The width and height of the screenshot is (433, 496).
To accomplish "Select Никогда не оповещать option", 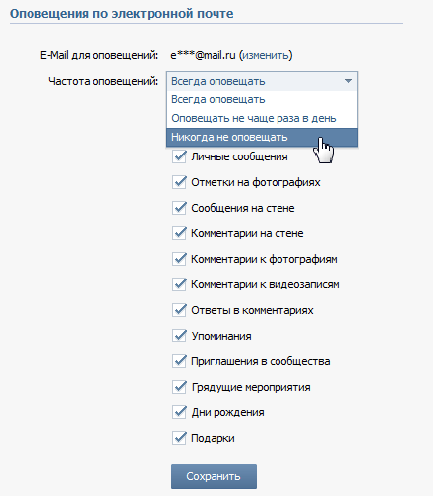I will [262, 137].
